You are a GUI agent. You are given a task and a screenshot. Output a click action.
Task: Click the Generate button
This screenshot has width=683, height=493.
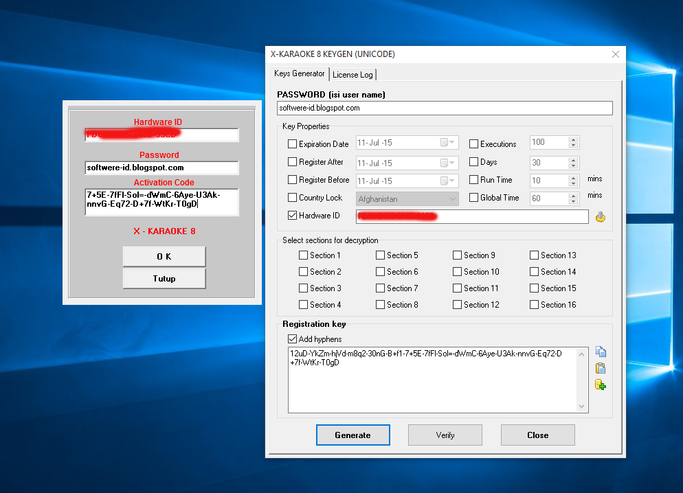click(352, 435)
